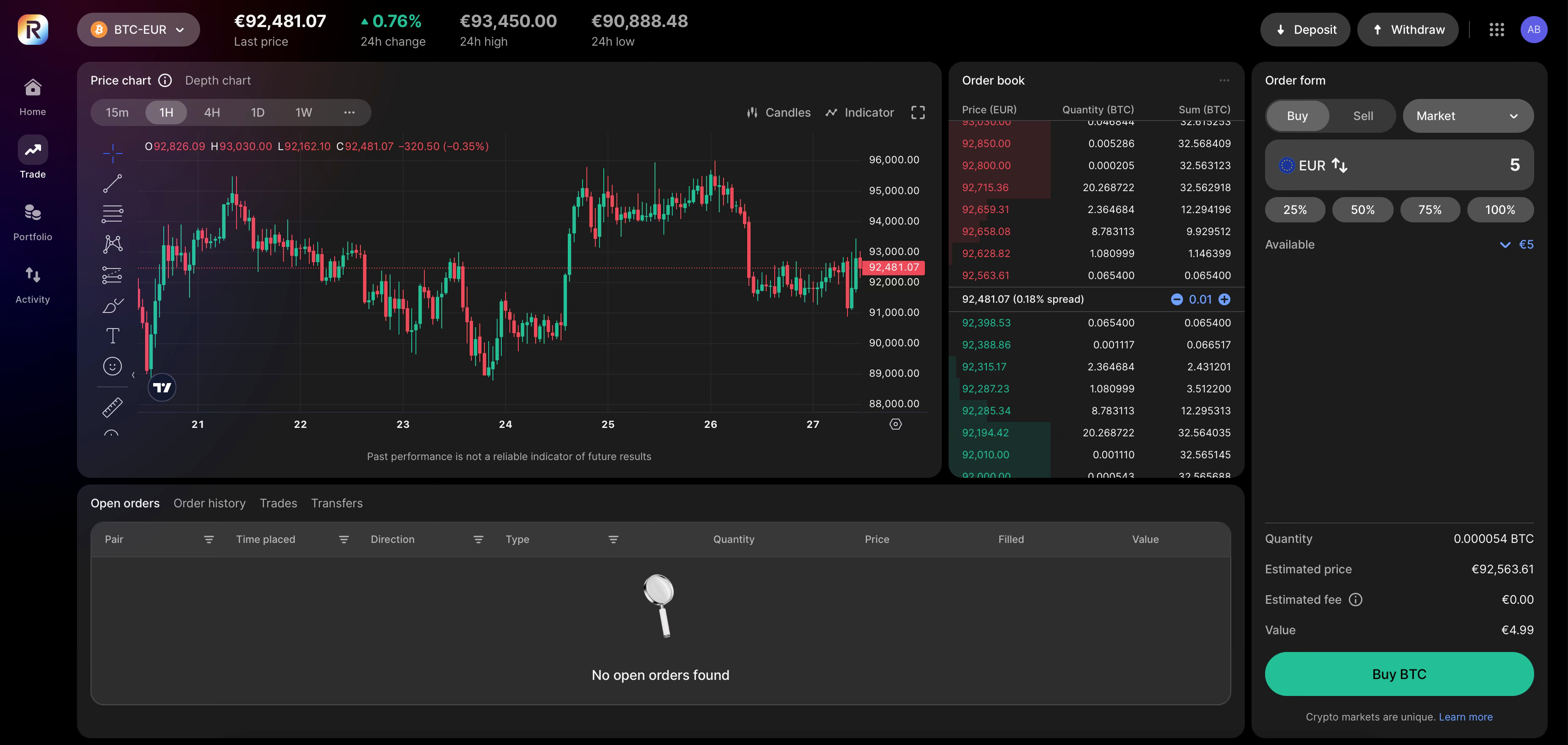Viewport: 1568px width, 745px height.
Task: Switch order side to Sell
Action: tap(1362, 116)
